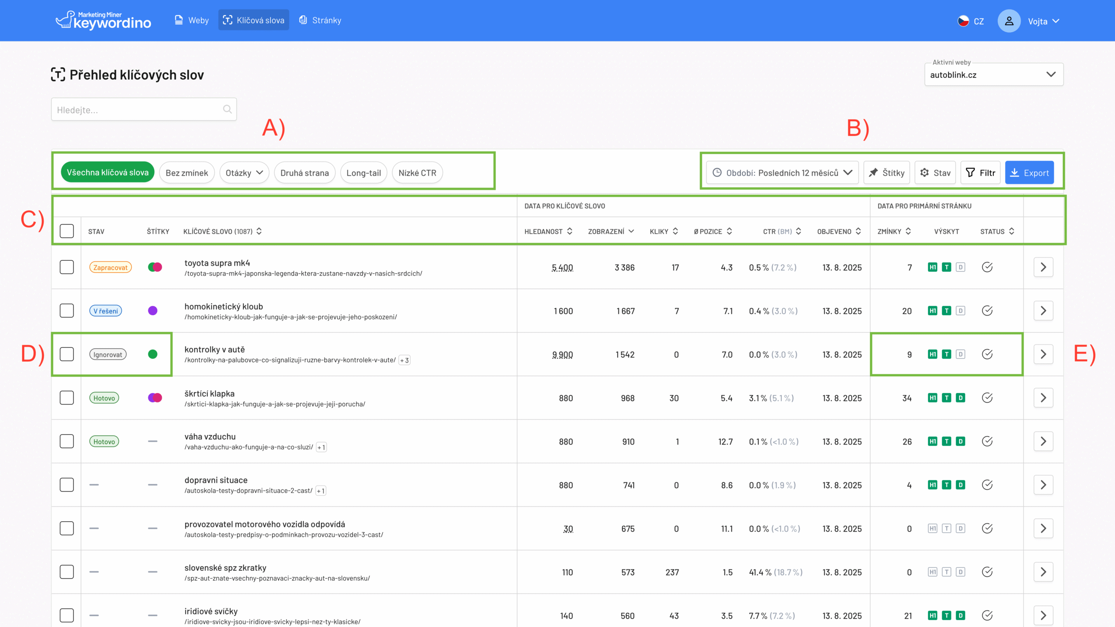Click the search magnifier icon in Hledejte field
The image size is (1115, 627).
point(227,109)
